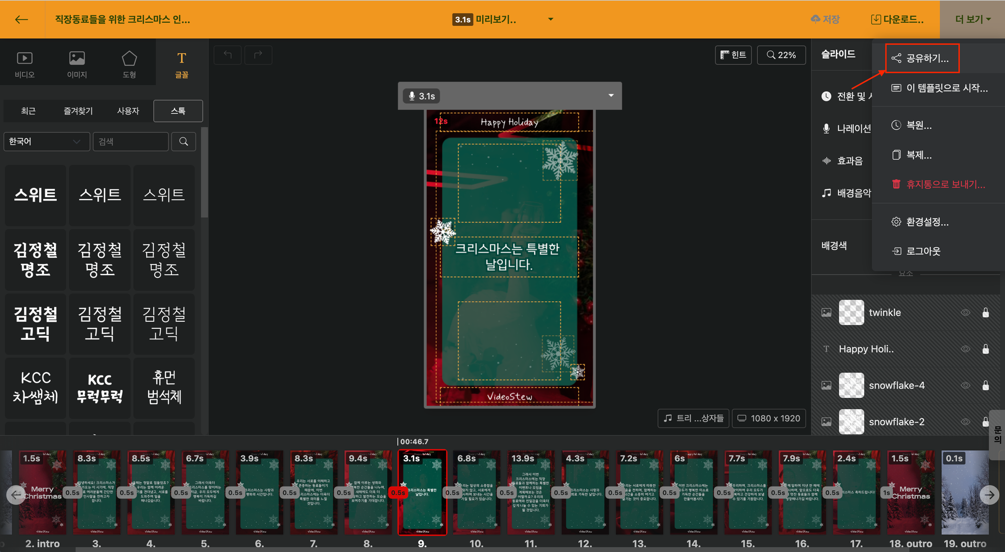Screen dimensions: 1005x552
Task: Toggle lock on snowflake-2 layer
Action: coord(985,422)
